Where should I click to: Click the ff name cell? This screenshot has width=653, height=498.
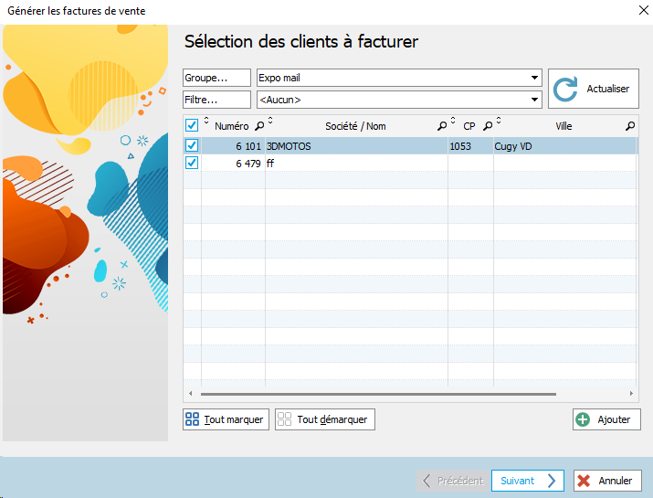(x=356, y=164)
